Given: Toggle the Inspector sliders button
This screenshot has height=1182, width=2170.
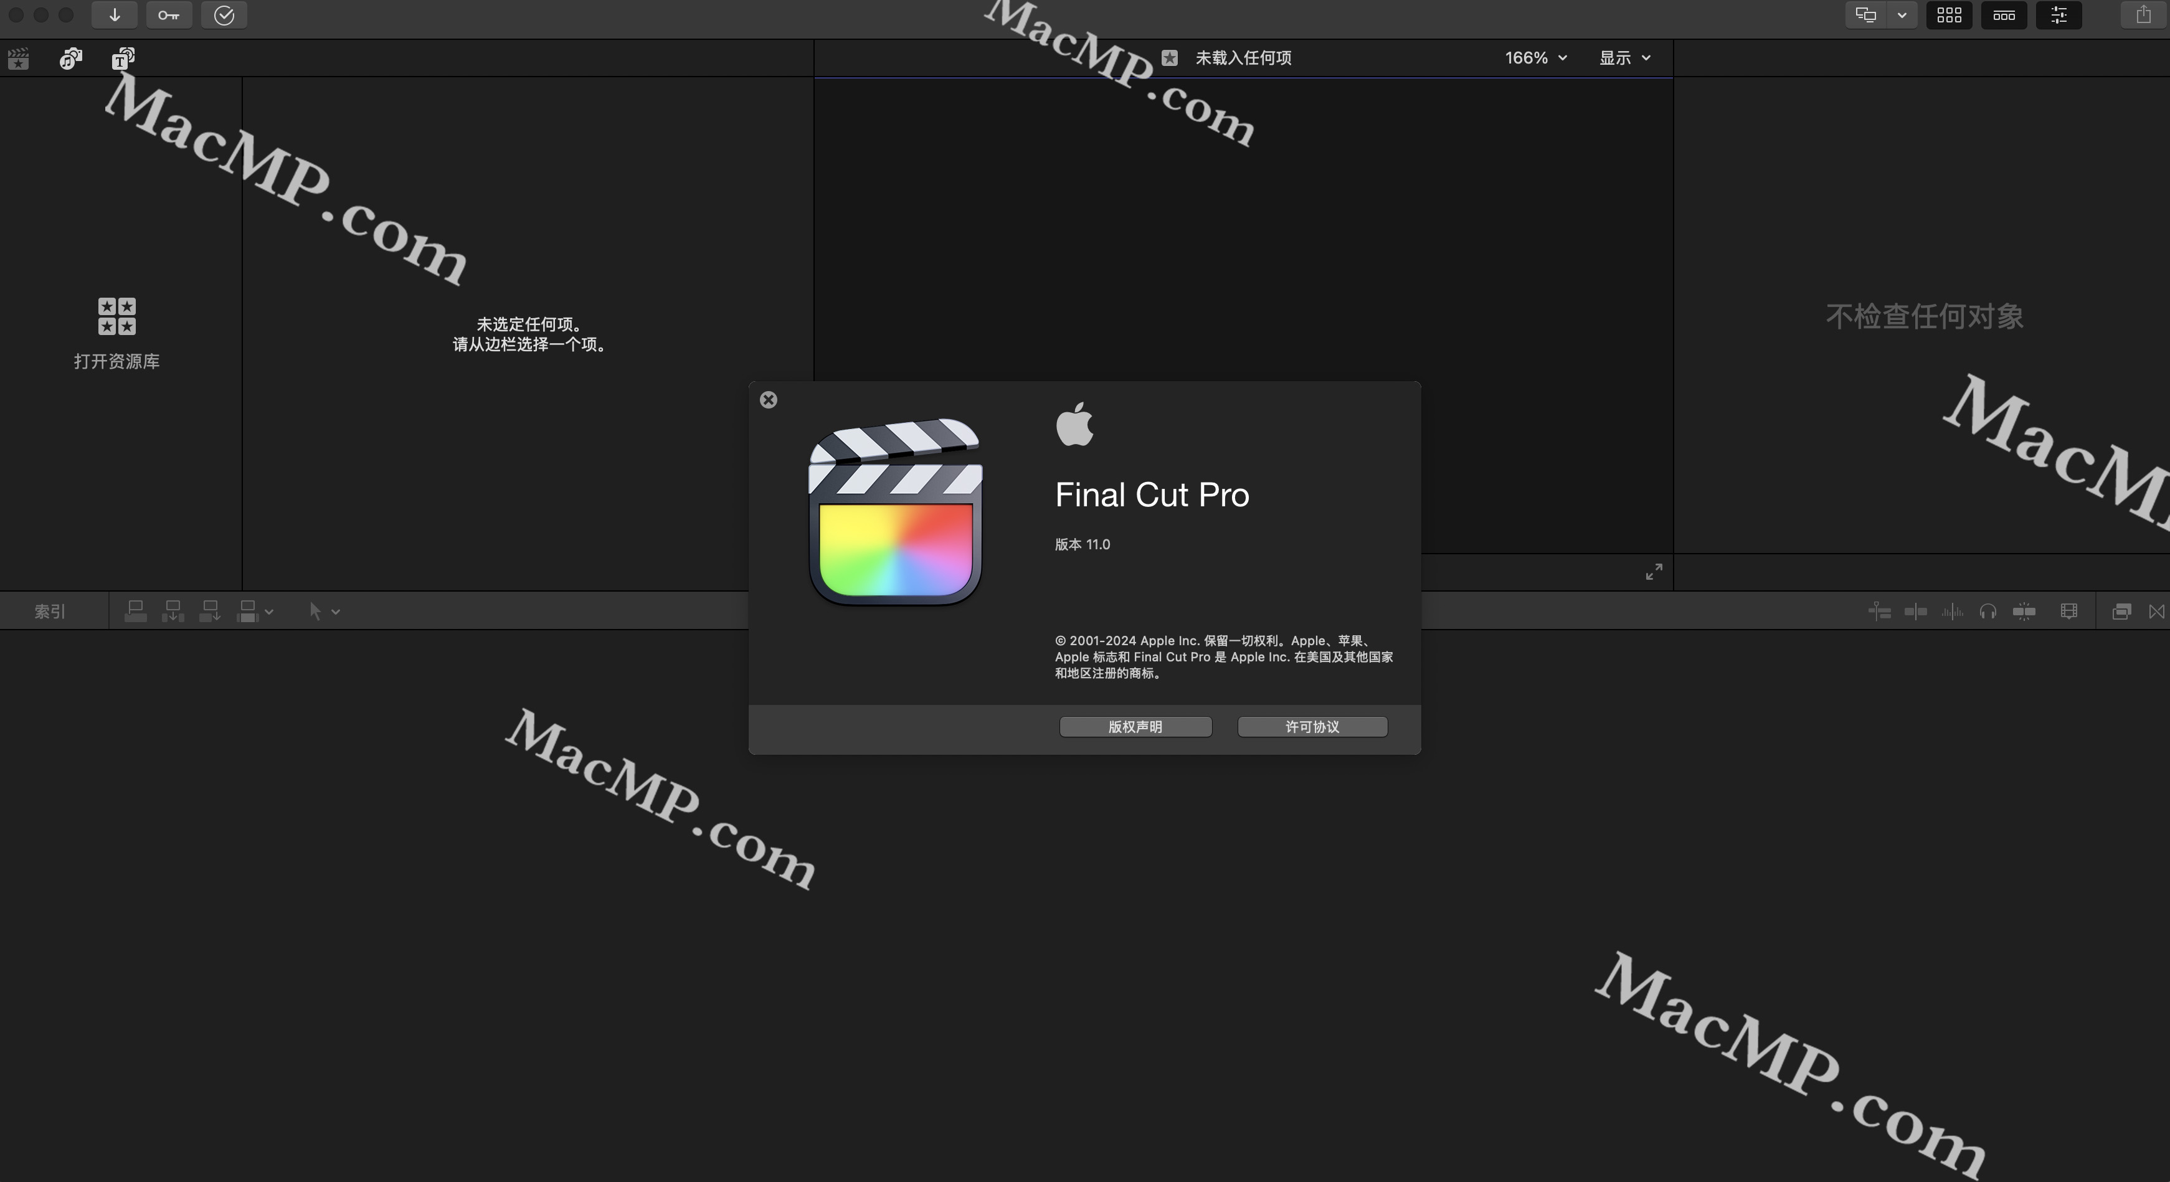Looking at the screenshot, I should point(2059,15).
